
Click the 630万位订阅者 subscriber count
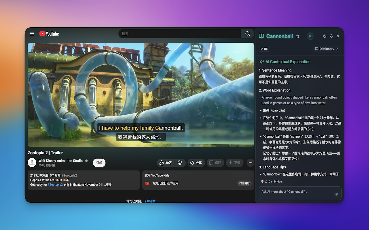click(x=47, y=165)
